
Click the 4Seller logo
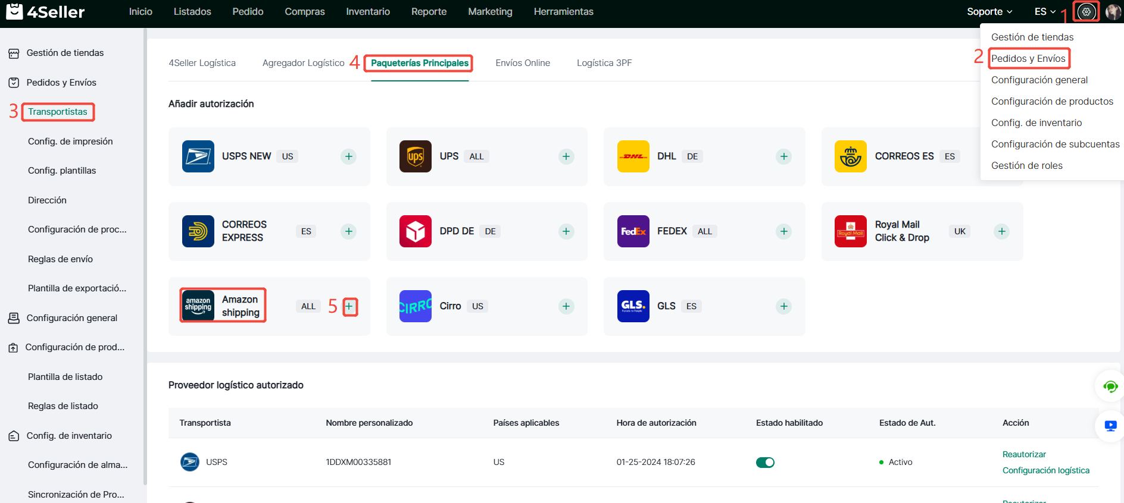click(45, 12)
